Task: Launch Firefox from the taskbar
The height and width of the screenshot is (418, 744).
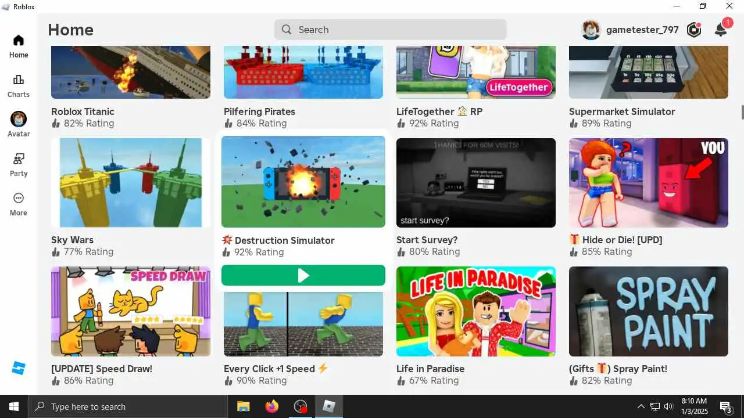Action: pos(272,406)
